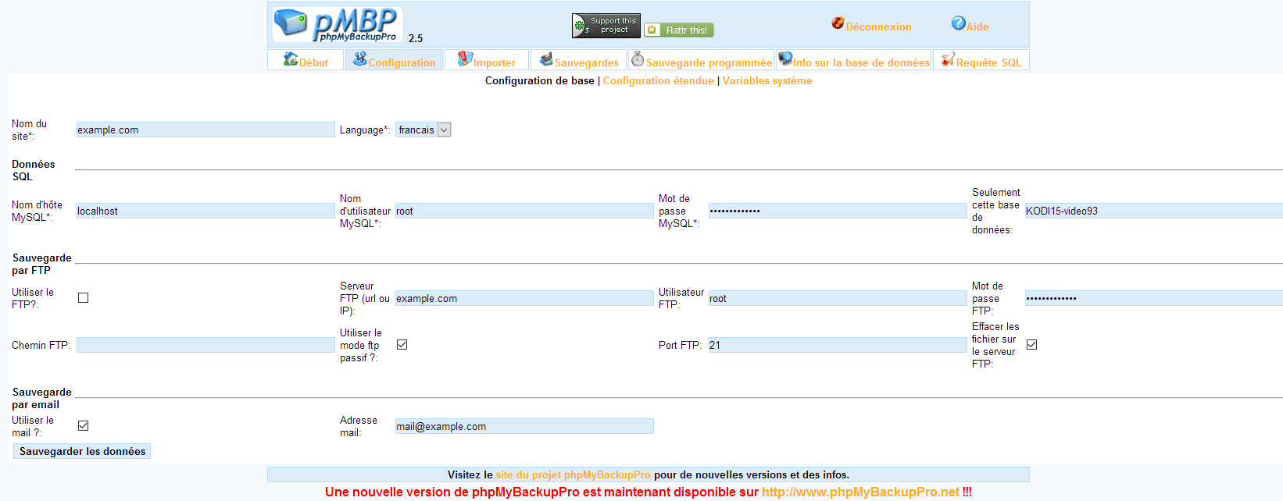Click the pMBP phpMyBackupPro logo

click(337, 25)
